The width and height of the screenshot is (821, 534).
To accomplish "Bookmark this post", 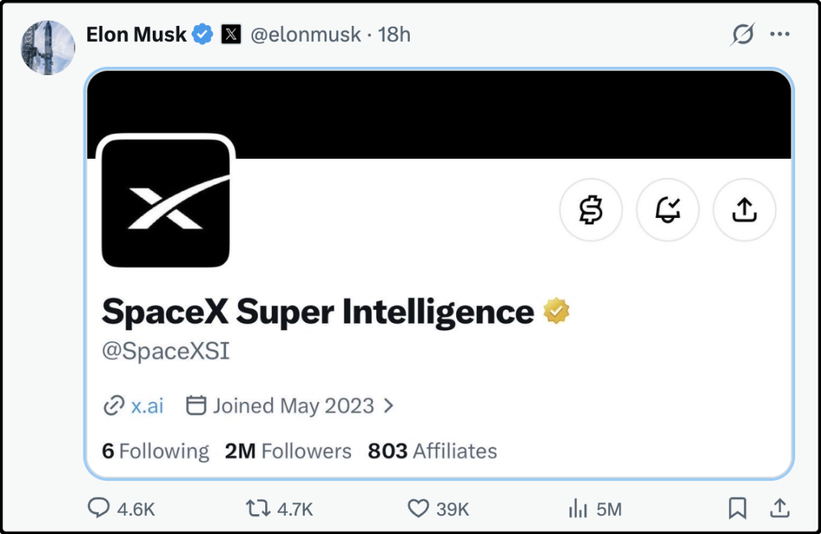I will (737, 508).
